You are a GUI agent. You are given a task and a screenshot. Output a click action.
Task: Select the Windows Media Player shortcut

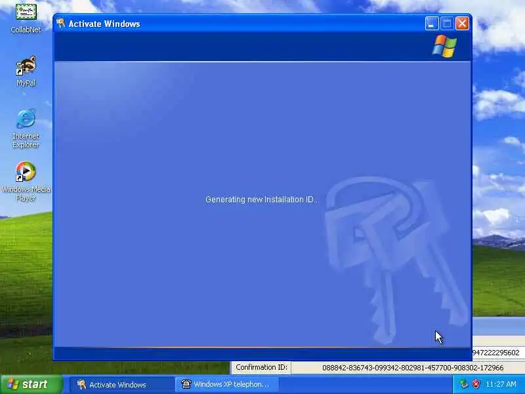pos(26,181)
